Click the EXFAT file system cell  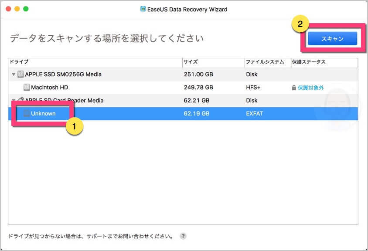pos(254,114)
